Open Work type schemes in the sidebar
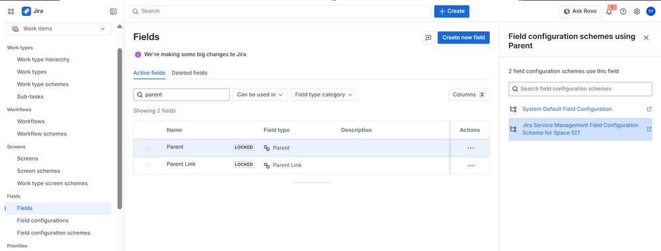Viewport: 661px width, 251px height. click(42, 85)
